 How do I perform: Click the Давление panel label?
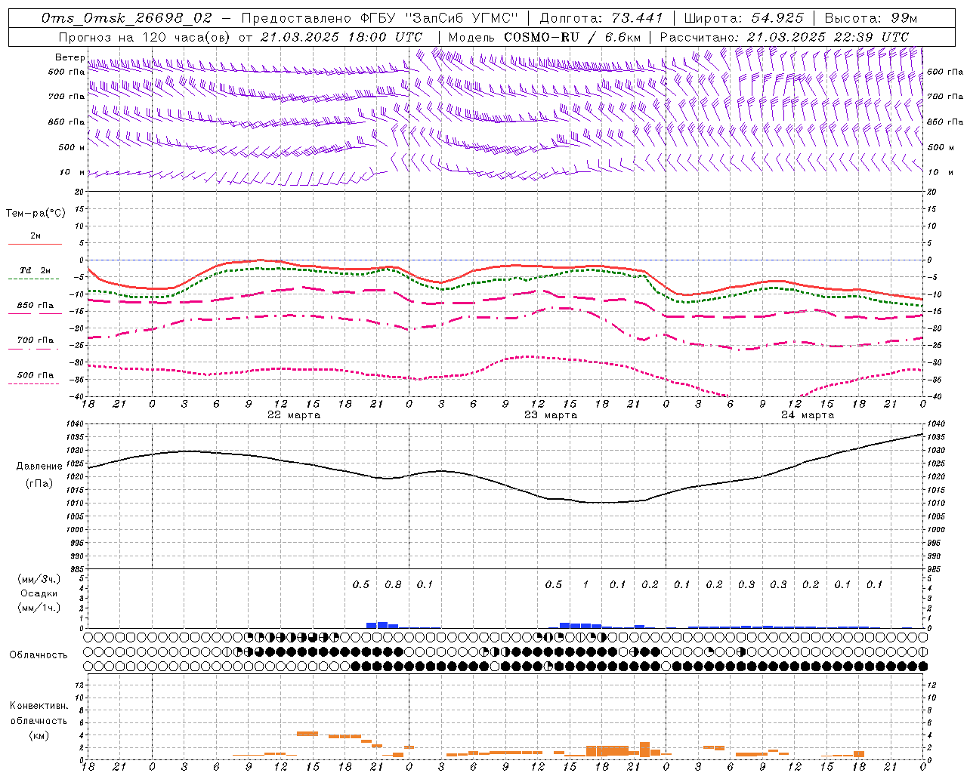(x=39, y=467)
